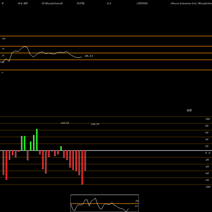Click the 'SI & MR' header text
This screenshot has width=212, height=212.
coord(22,3)
